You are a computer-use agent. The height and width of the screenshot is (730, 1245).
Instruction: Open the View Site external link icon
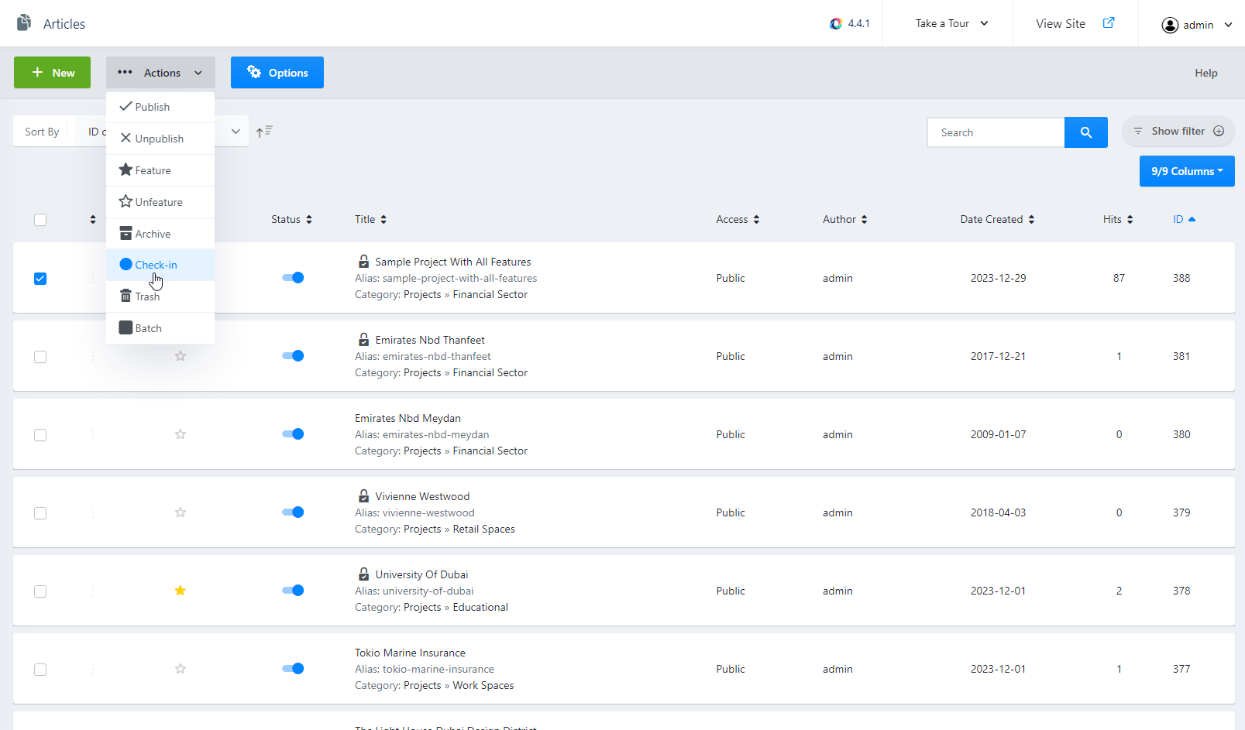(x=1109, y=22)
